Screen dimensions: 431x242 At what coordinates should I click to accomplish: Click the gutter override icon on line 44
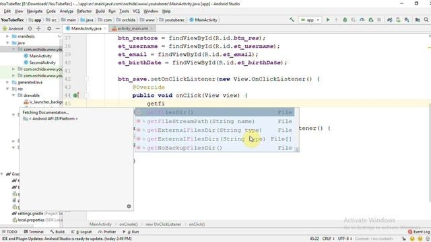[76, 95]
